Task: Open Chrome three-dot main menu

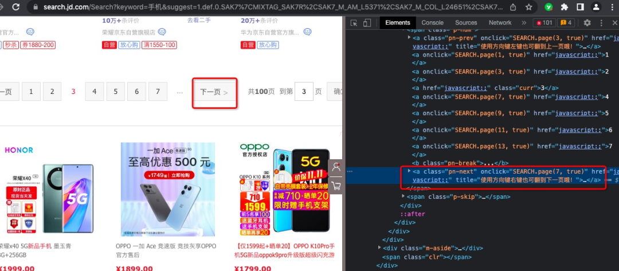Action: [x=612, y=7]
